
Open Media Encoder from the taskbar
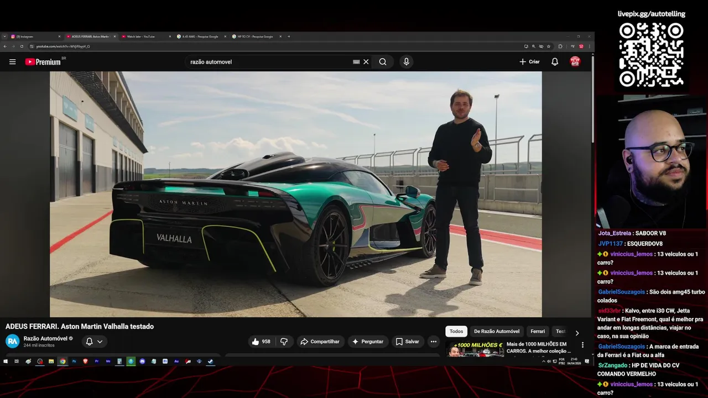click(108, 361)
